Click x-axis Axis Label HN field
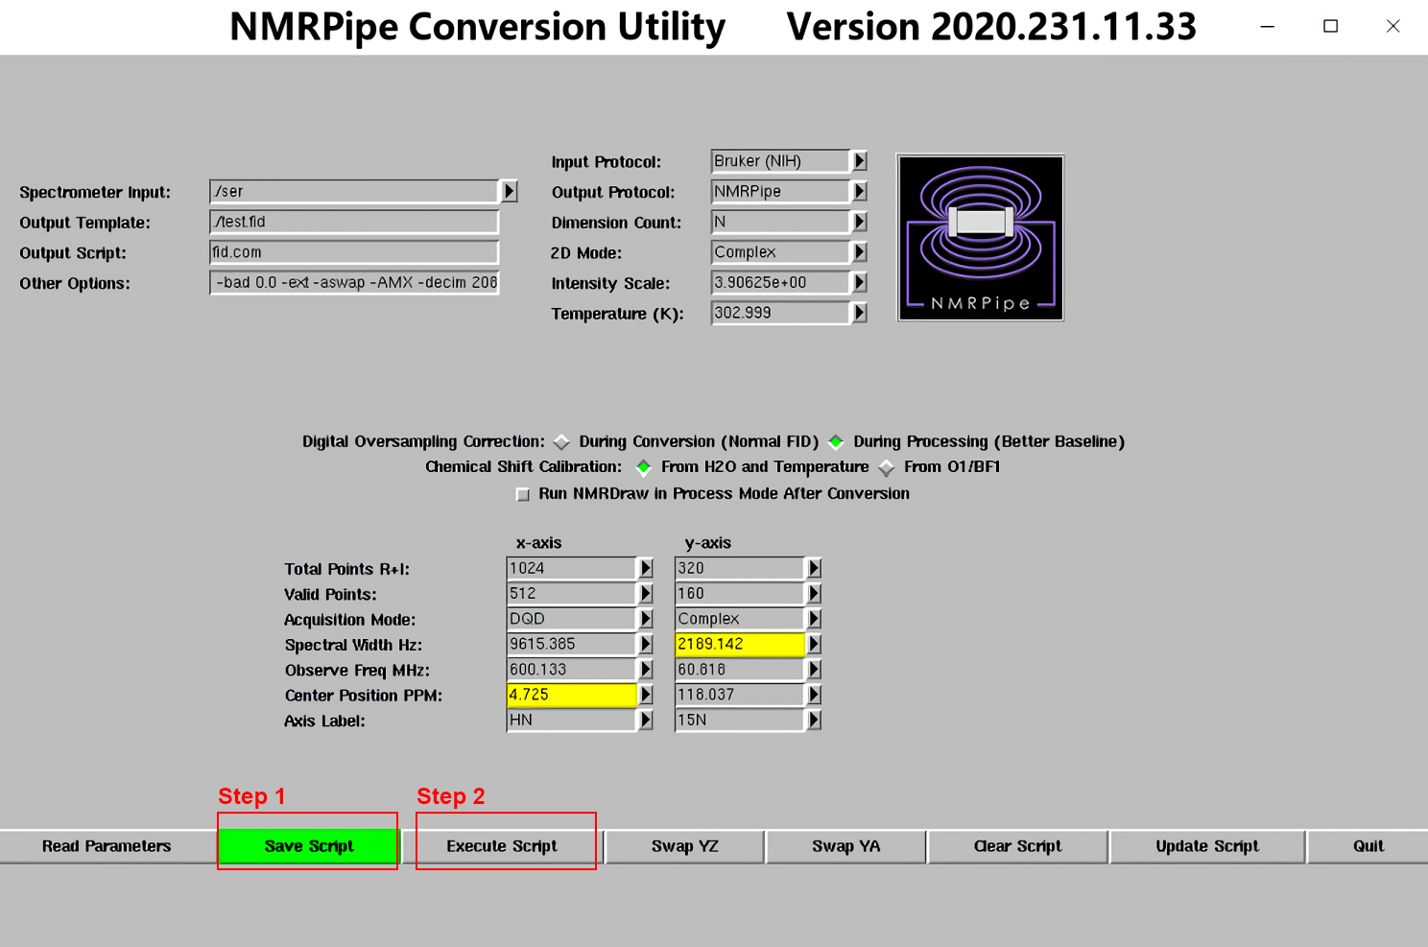Screen dimensions: 1428x947 pos(572,720)
